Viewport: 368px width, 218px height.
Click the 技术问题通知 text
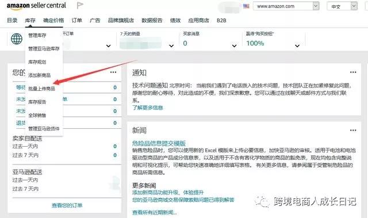click(x=150, y=85)
